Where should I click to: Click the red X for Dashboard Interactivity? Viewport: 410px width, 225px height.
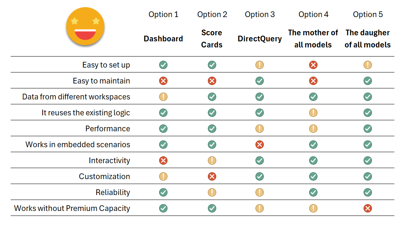point(163,160)
